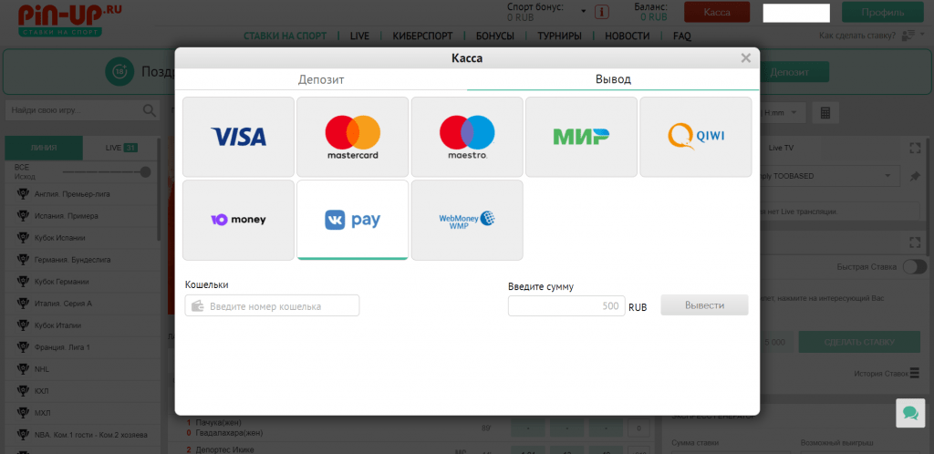Image resolution: width=934 pixels, height=454 pixels.
Task: Switch to the Live TV tab
Action: (x=781, y=147)
